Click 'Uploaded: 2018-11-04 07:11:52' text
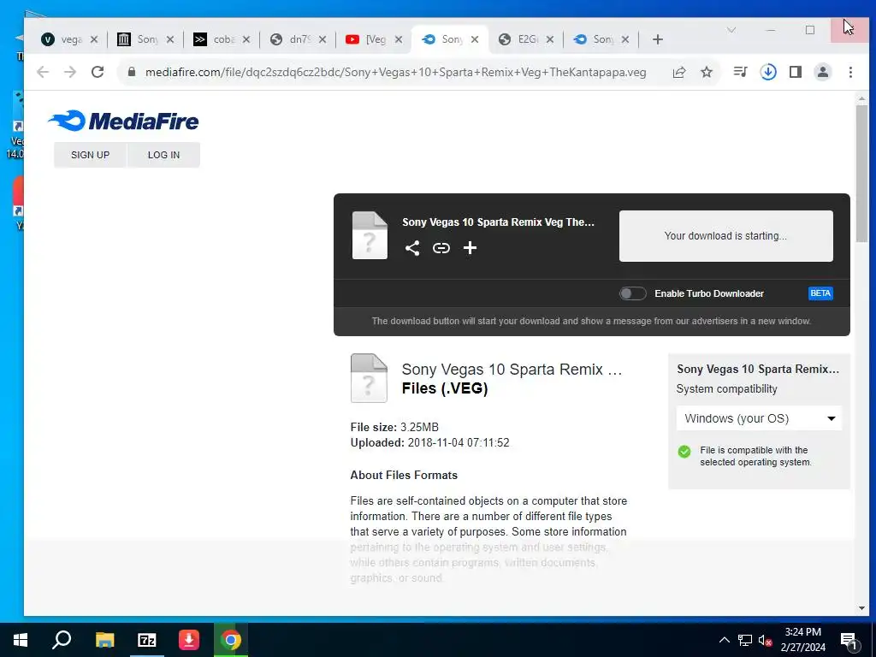The height and width of the screenshot is (657, 876). point(429,442)
